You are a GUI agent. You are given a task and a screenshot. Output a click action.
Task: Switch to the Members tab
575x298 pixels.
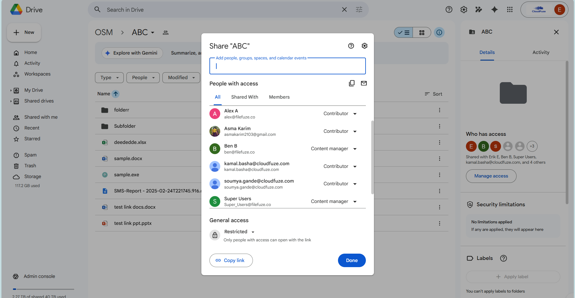(x=279, y=97)
